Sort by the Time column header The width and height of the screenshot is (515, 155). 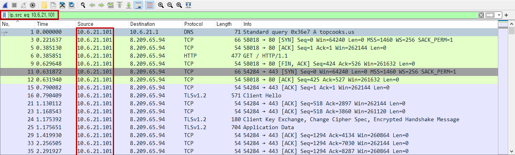(x=55, y=24)
